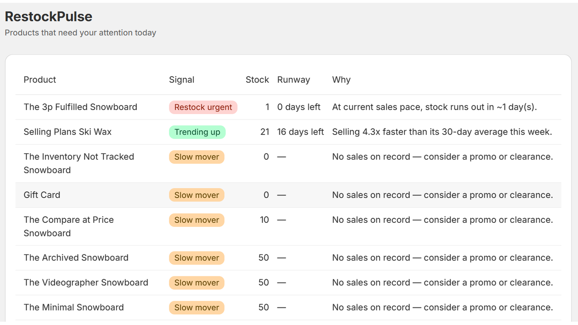Image resolution: width=578 pixels, height=325 pixels.
Task: Select The Inventory Not Tracked Snowboard name
Action: tap(79, 164)
